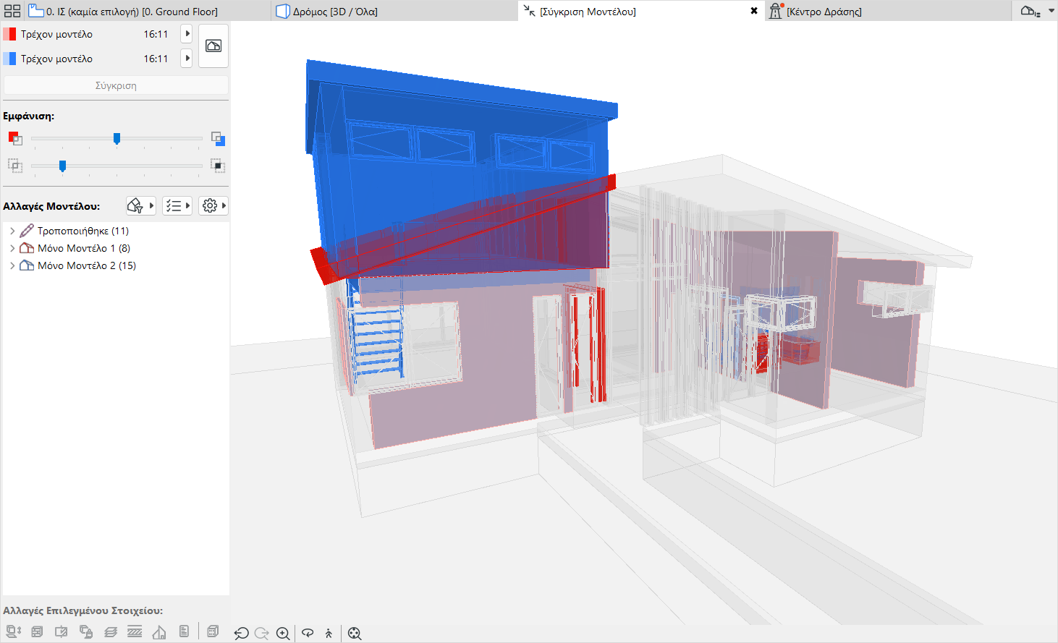This screenshot has height=643, width=1058.
Task: Open the checklist options dropdown
Action: (177, 206)
